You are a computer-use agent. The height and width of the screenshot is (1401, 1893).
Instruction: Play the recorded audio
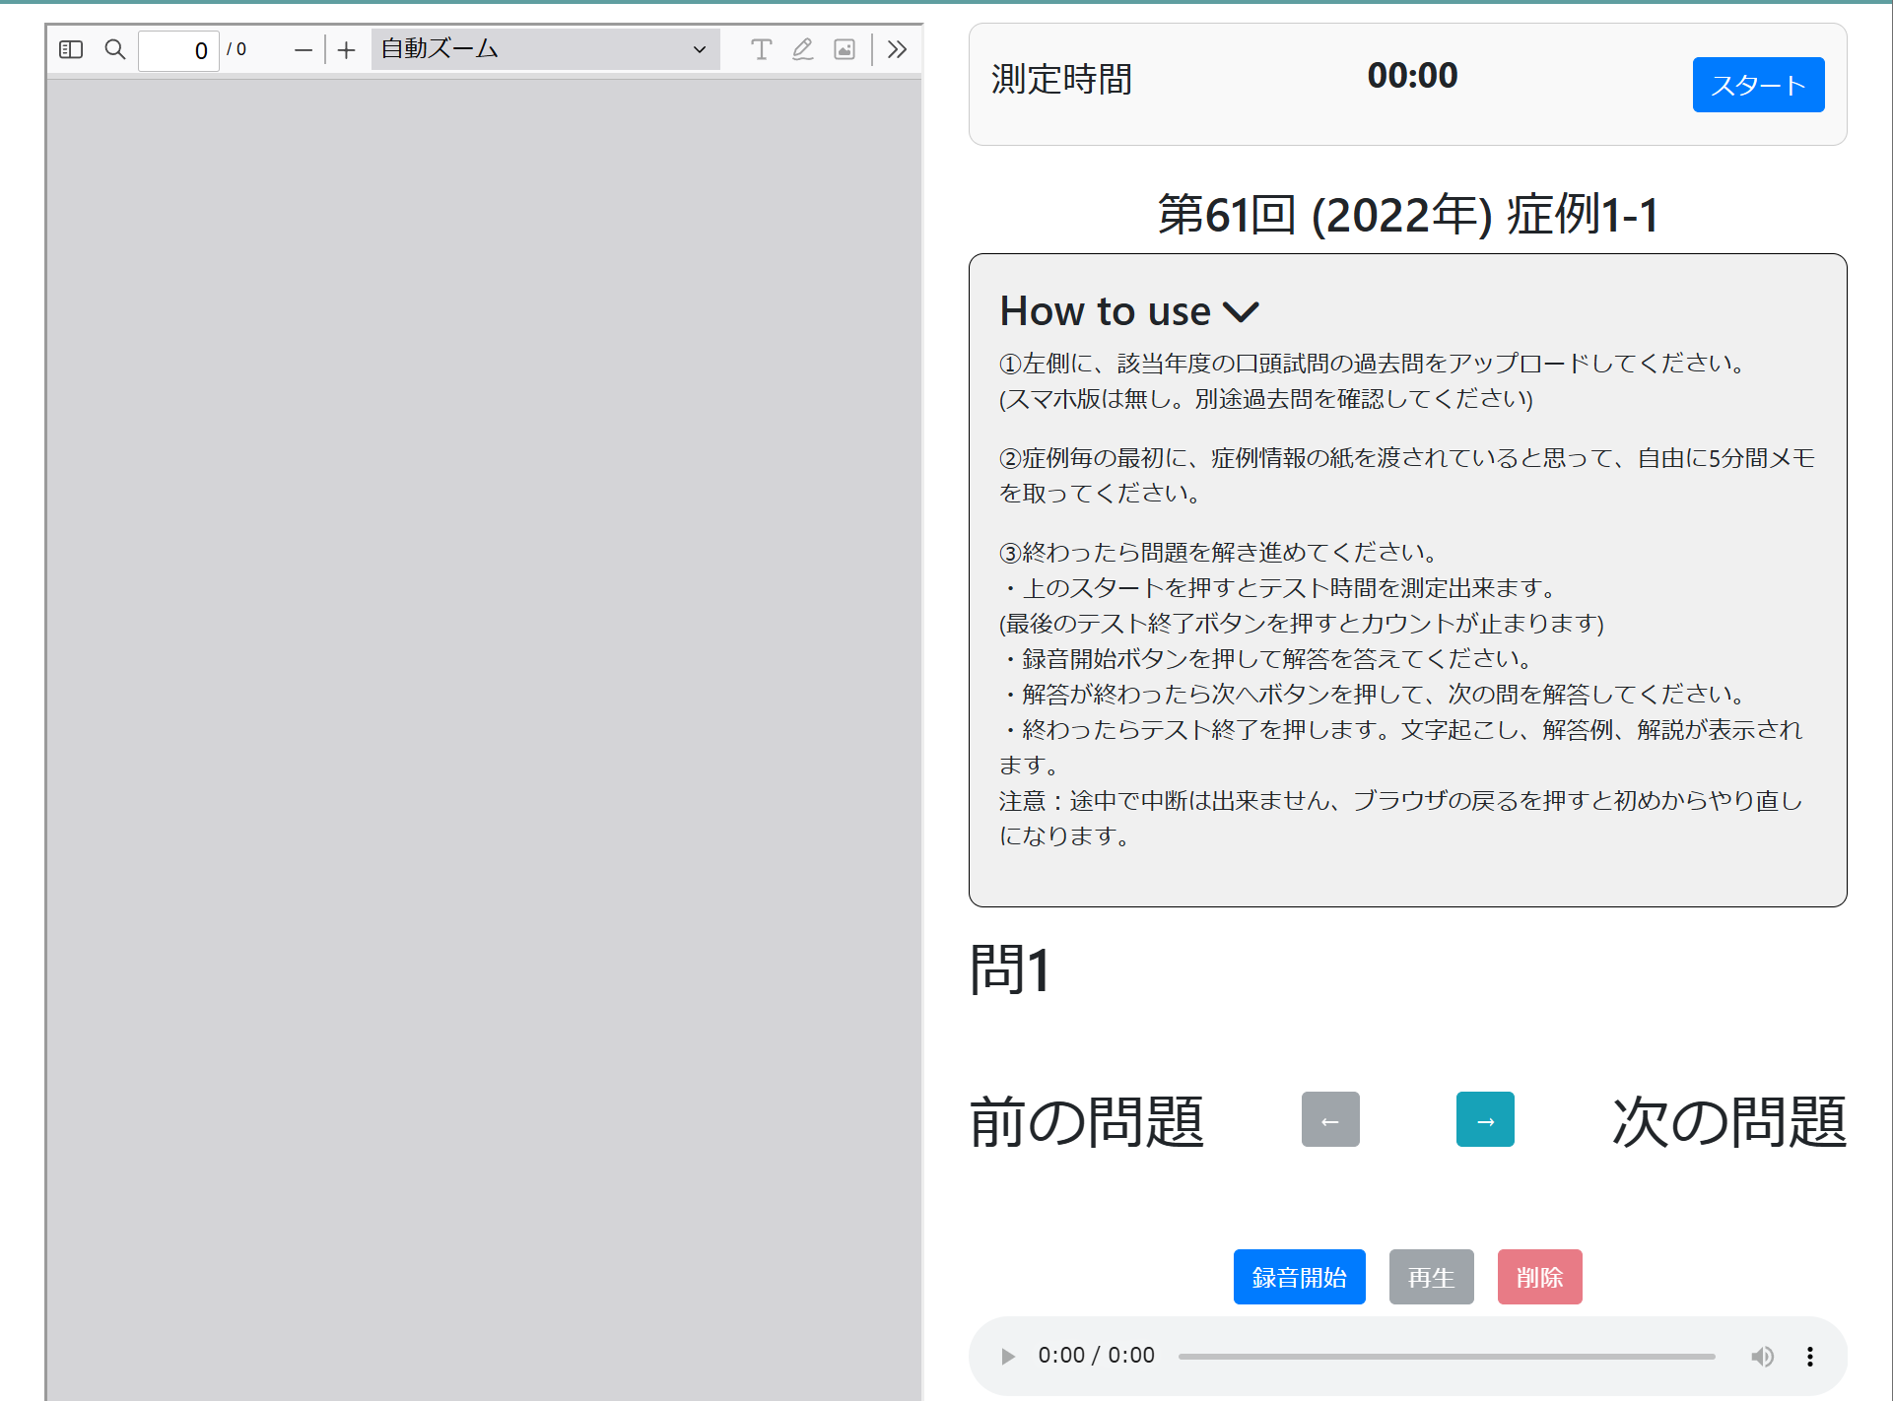coord(1007,1356)
